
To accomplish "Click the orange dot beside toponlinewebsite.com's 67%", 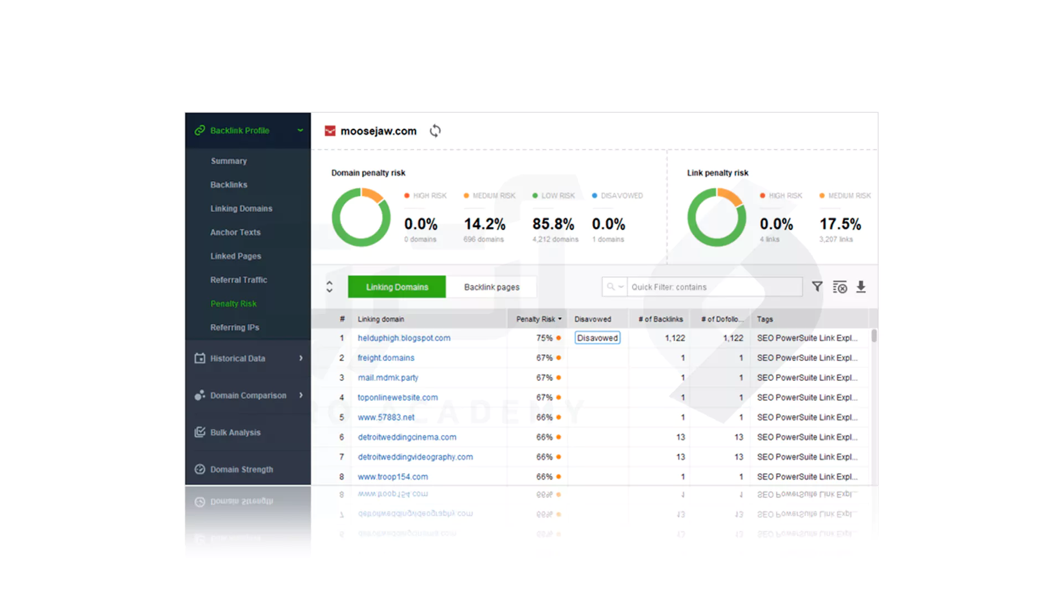I will [x=559, y=398].
